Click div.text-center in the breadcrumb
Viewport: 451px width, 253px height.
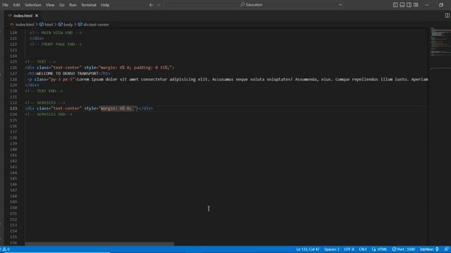click(x=96, y=25)
